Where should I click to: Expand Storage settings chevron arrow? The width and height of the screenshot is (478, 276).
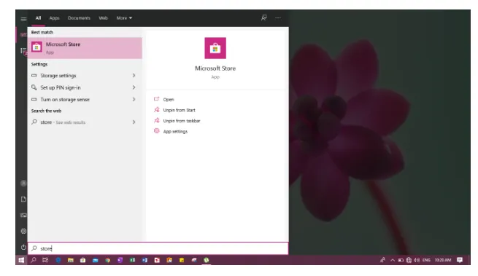[134, 75]
